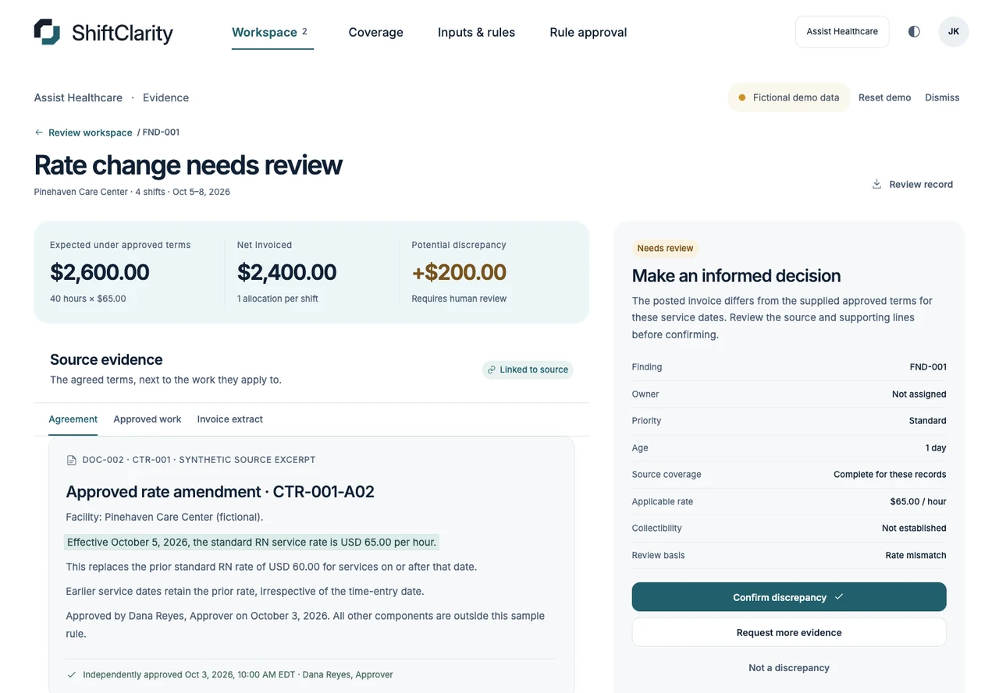
Task: Click the Applicable rate $65.00 / hour value
Action: pyautogui.click(x=919, y=502)
